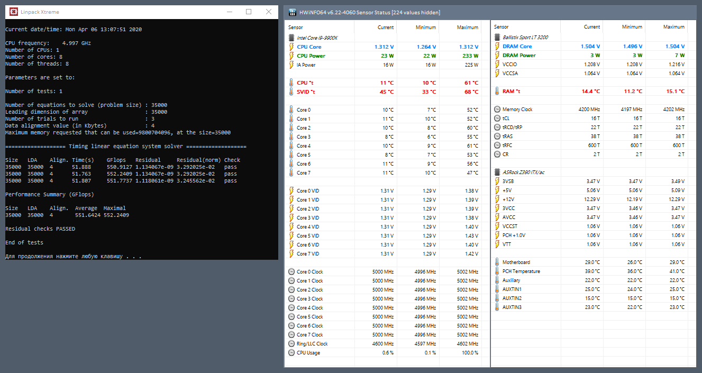Viewport: 702px width, 373px height.
Task: Click the RAM °t thermometer icon
Action: pos(497,91)
